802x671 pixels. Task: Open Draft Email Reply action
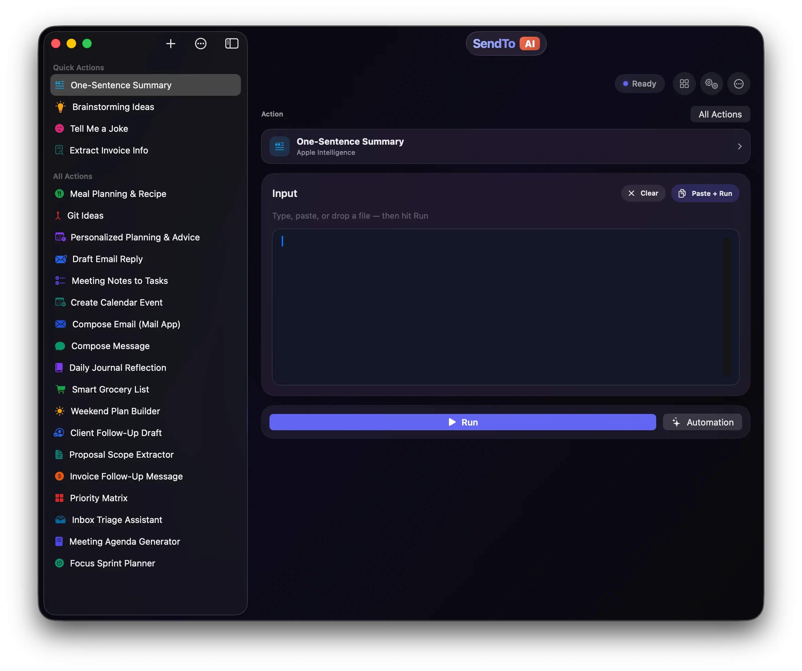pyautogui.click(x=145, y=259)
